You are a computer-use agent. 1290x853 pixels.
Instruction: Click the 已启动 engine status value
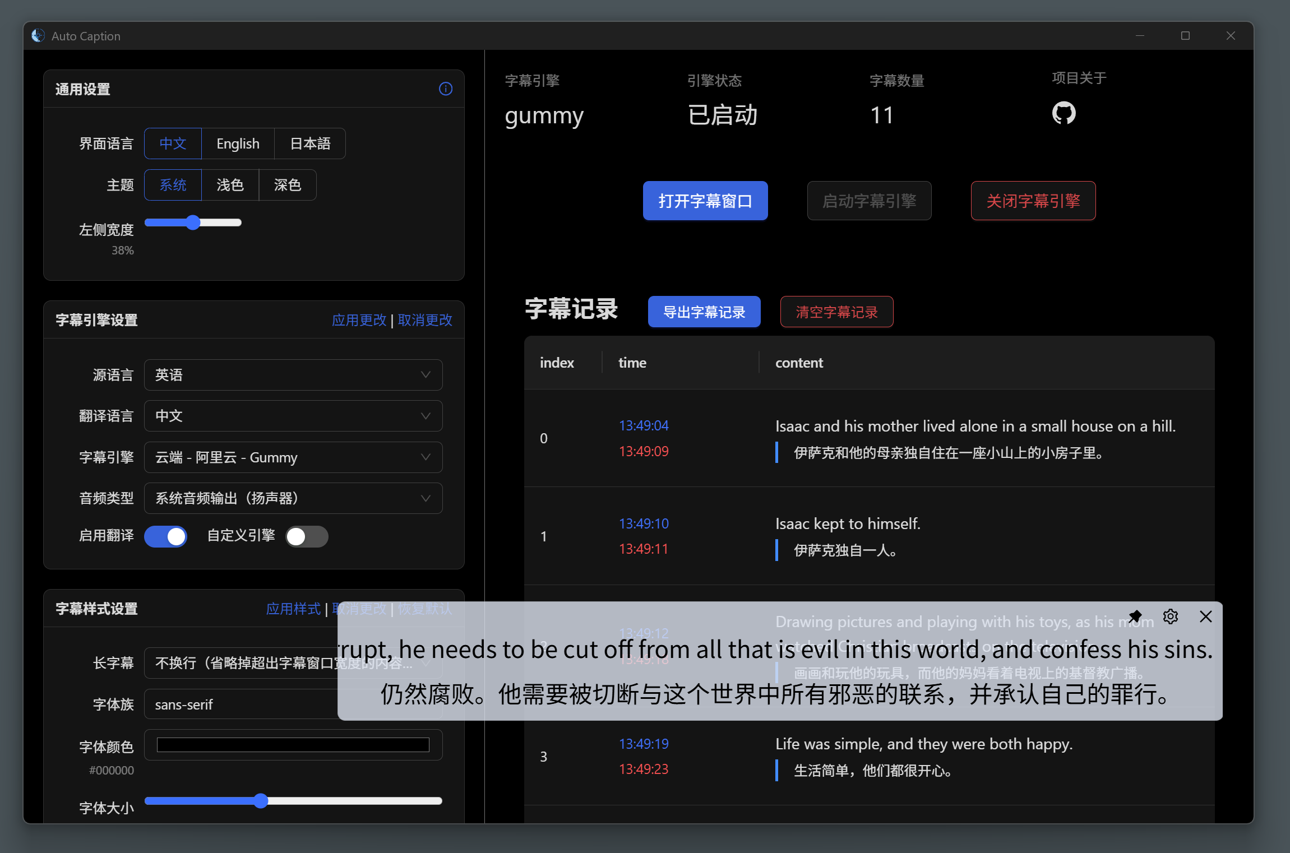(723, 115)
